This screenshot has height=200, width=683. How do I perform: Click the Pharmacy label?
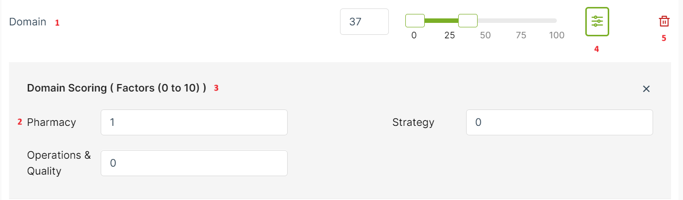(x=51, y=122)
